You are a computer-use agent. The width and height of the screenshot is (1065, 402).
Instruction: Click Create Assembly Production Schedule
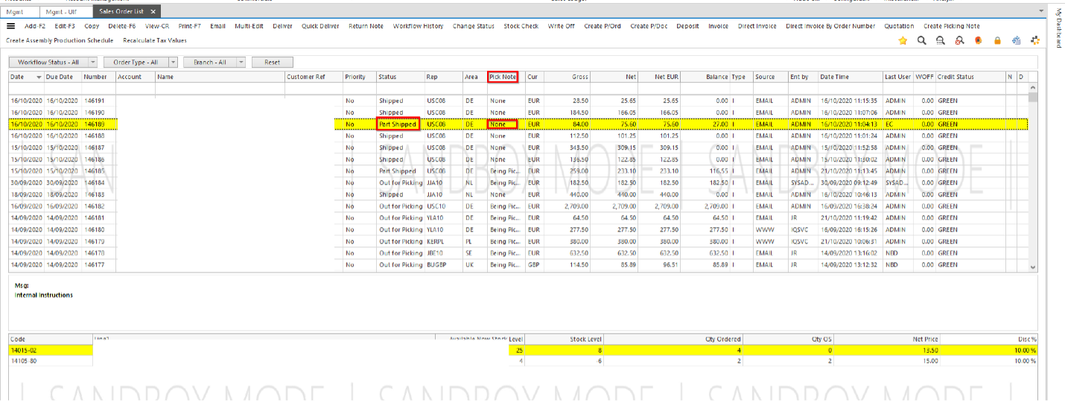[60, 40]
